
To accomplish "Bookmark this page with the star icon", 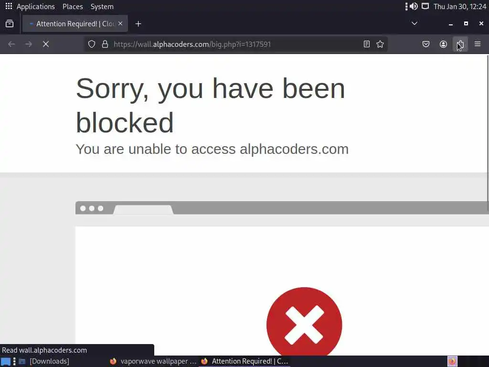I will (380, 44).
